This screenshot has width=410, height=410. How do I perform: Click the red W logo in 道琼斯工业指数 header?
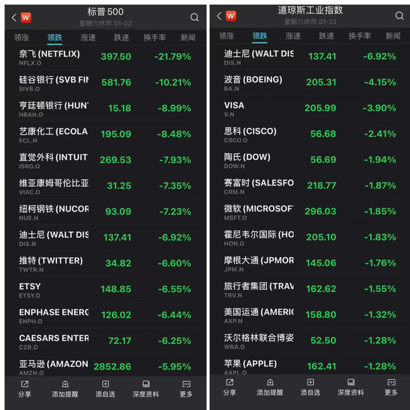pos(231,16)
